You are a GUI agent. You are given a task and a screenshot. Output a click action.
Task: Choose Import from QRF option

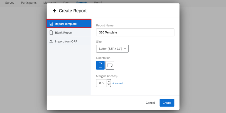coord(66,41)
